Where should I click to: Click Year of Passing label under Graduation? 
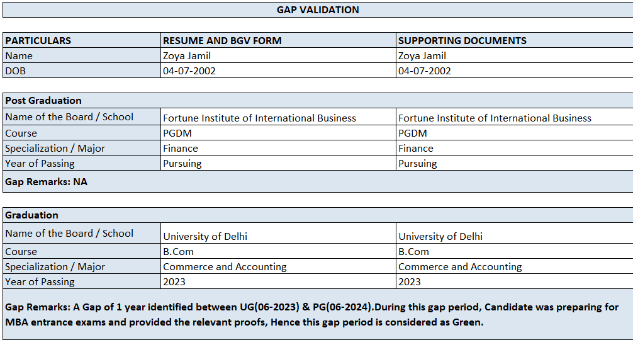(x=82, y=281)
